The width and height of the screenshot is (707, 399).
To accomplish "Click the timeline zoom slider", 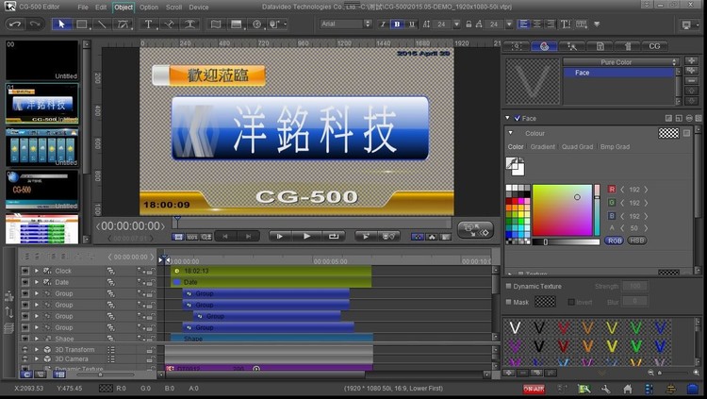I will (105, 374).
